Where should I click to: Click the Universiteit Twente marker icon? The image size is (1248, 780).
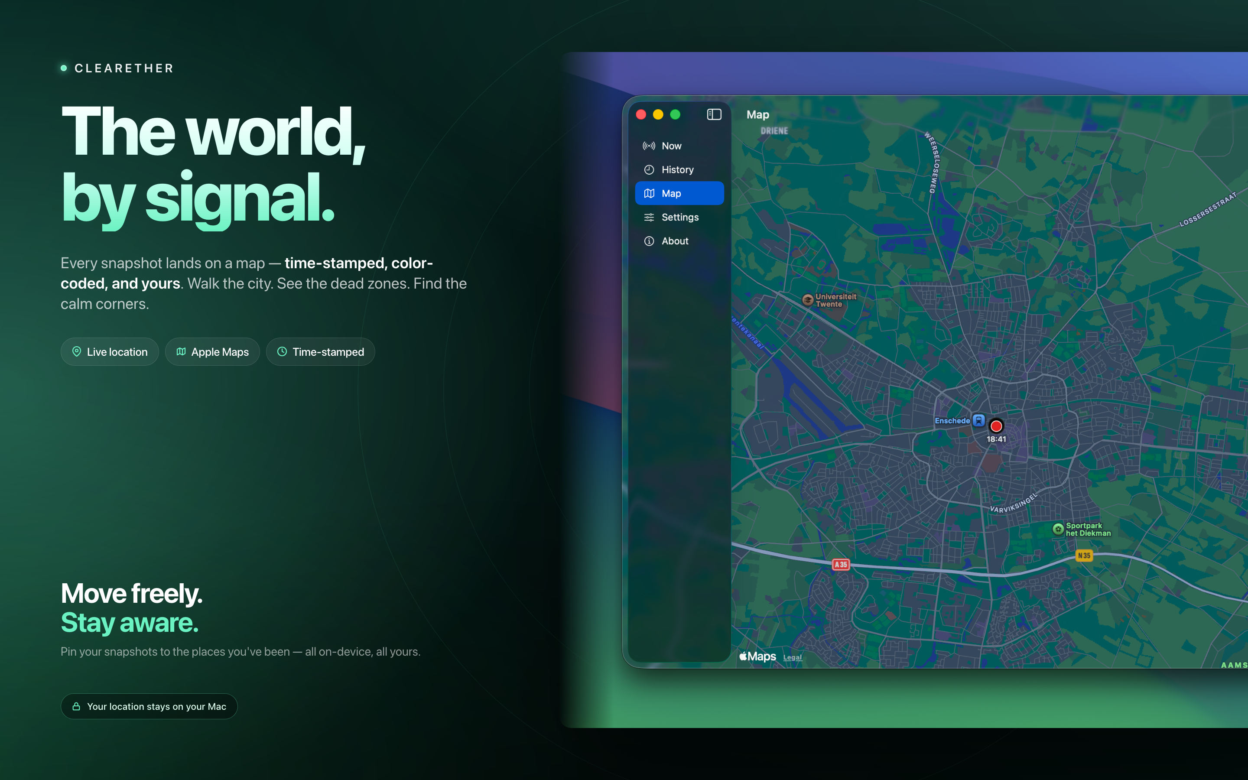pos(808,300)
